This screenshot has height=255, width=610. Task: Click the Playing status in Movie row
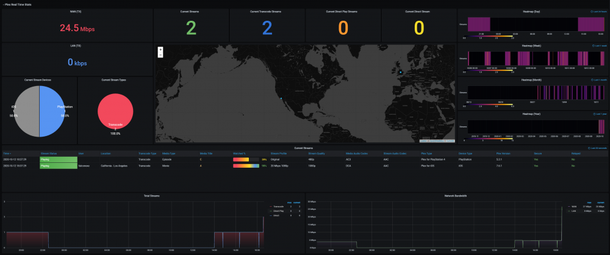click(59, 166)
